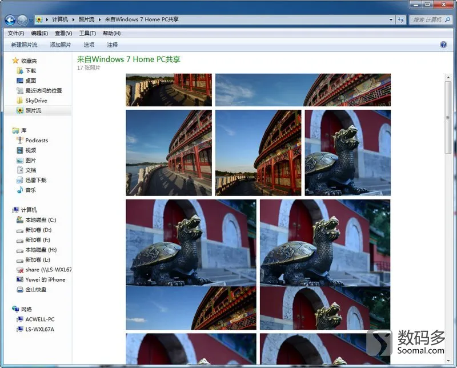Click the photo stream icon in address bar
457x368 pixels.
pos(39,19)
